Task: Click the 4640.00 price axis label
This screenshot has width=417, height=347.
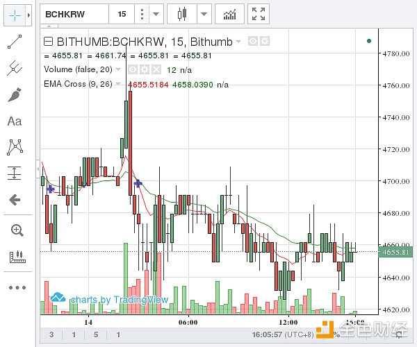Action: tap(396, 278)
